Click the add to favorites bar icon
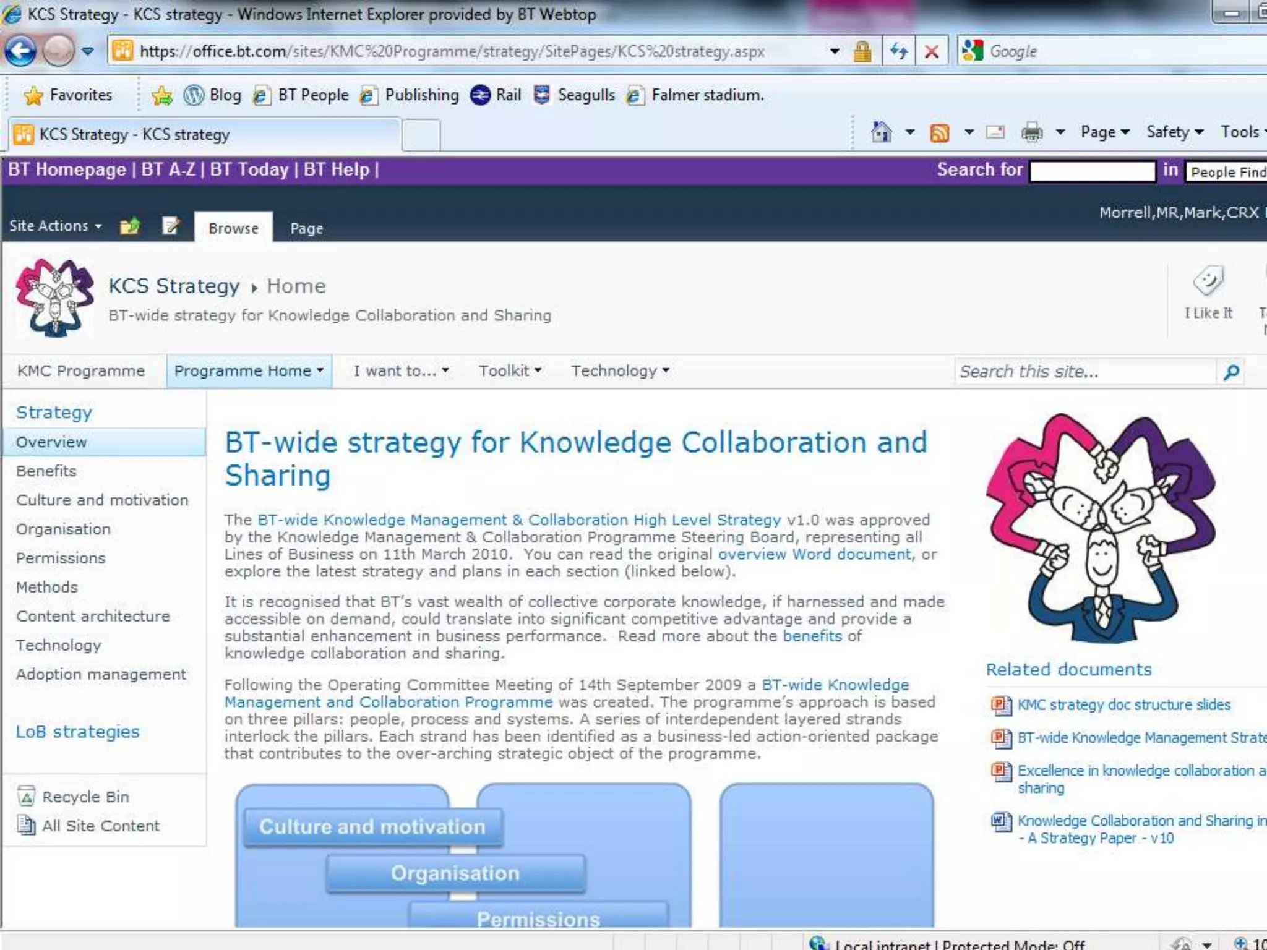This screenshot has height=950, width=1267. click(162, 95)
